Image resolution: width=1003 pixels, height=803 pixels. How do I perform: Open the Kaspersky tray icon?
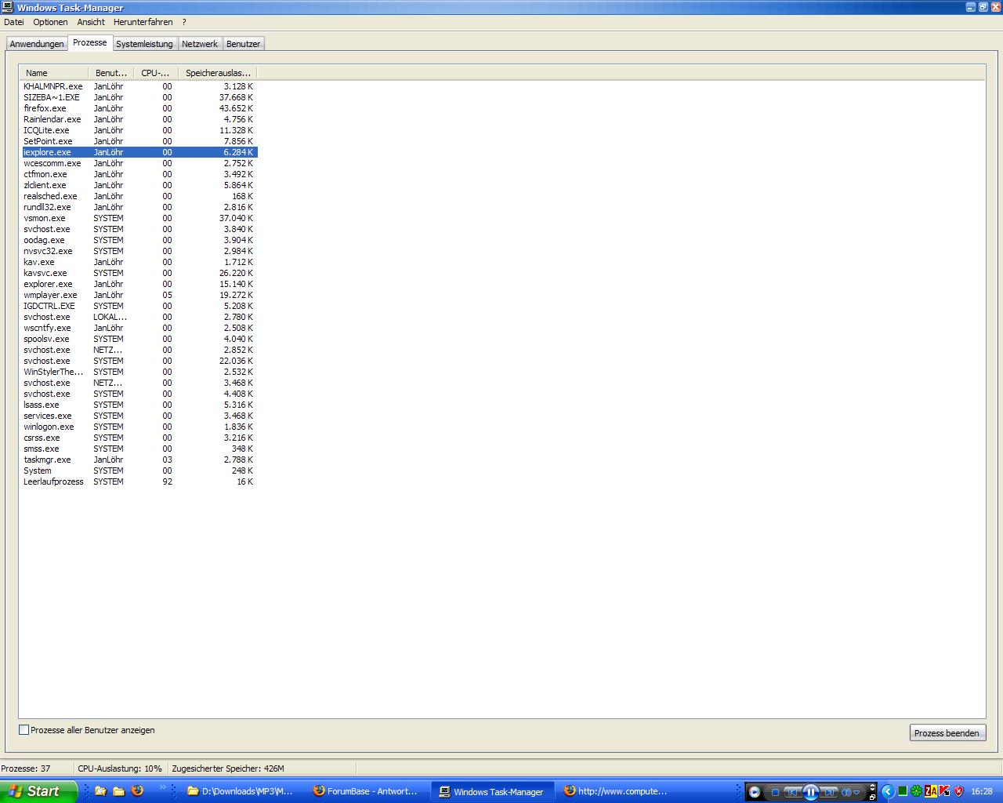(x=944, y=791)
